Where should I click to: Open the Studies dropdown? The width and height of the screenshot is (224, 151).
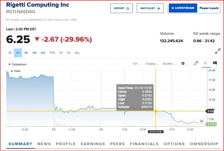[x=170, y=64]
